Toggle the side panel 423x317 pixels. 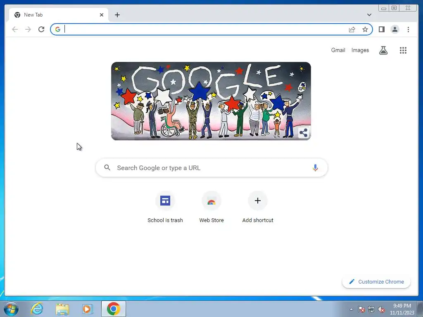point(381,29)
